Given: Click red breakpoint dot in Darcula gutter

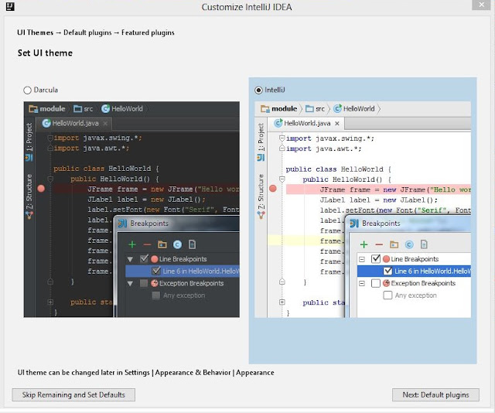Looking at the screenshot, I should (41, 189).
